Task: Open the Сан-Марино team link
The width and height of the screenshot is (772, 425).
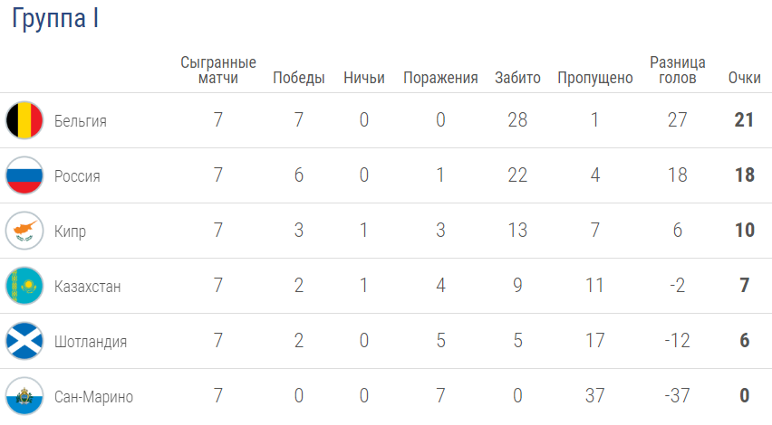Action: pyautogui.click(x=93, y=396)
